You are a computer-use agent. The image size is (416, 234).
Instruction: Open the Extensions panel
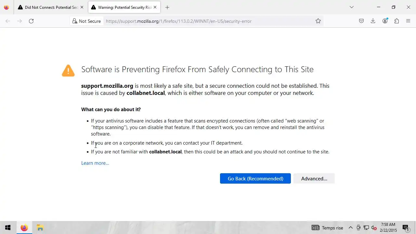[x=396, y=21]
